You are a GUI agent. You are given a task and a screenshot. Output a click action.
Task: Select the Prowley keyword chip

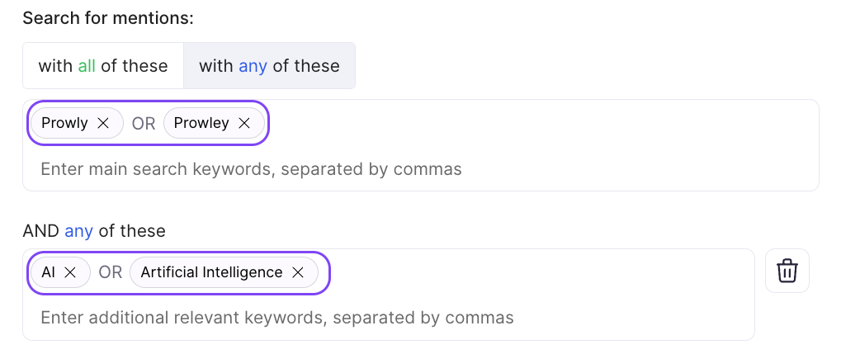point(201,123)
